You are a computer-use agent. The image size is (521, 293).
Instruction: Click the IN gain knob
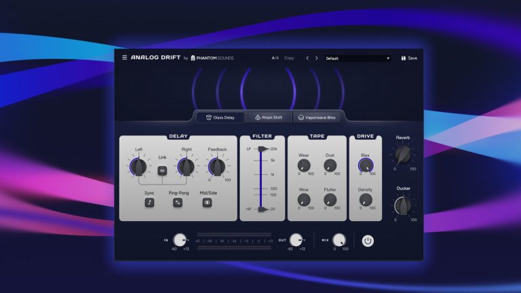point(180,240)
